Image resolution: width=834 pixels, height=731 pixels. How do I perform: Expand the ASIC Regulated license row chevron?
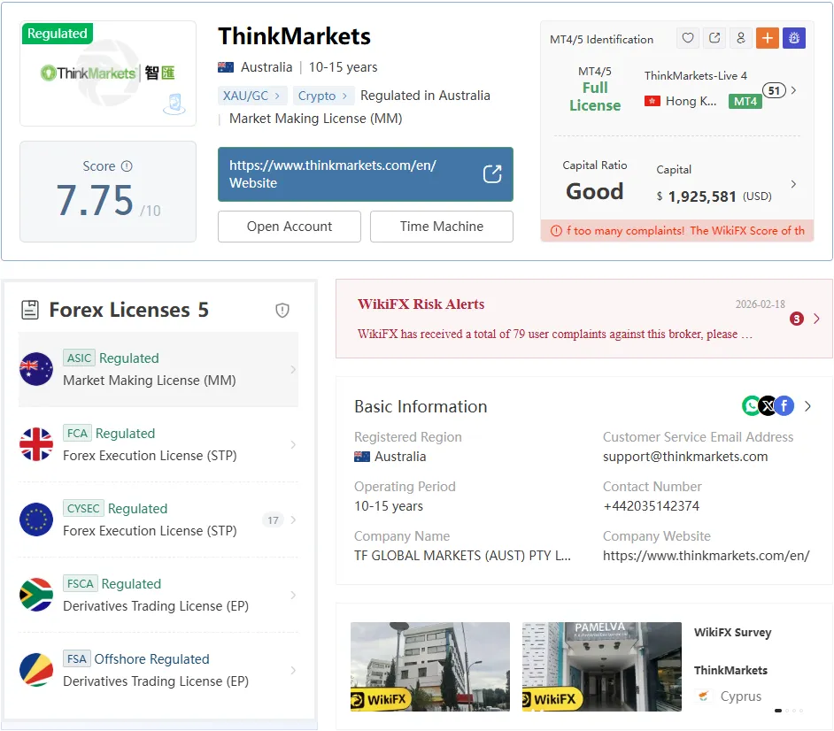[293, 370]
